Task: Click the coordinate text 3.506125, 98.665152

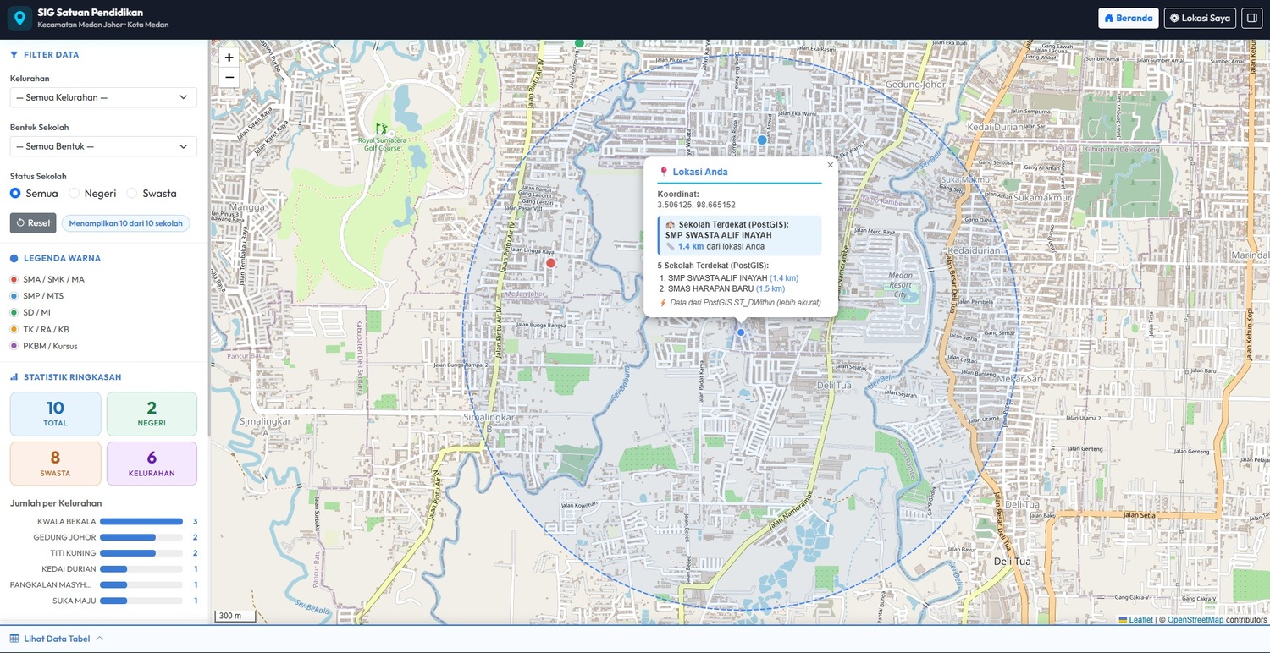Action: (696, 205)
